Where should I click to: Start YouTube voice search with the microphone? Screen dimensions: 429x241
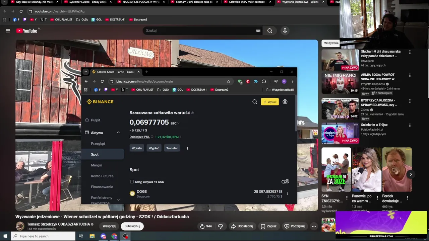point(285,31)
